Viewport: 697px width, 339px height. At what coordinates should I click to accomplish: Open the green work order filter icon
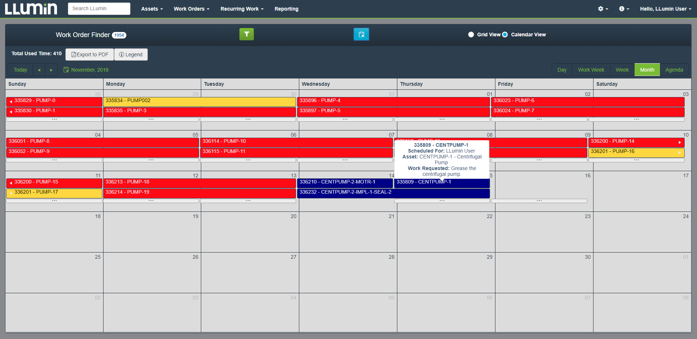pyautogui.click(x=247, y=34)
